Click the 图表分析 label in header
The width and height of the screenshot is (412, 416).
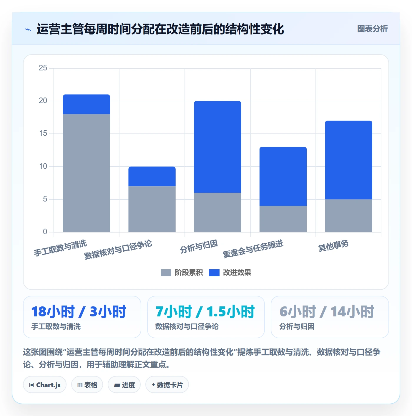[372, 29]
